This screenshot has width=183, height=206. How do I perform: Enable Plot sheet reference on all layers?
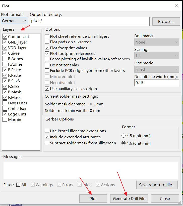pyautogui.click(x=47, y=36)
